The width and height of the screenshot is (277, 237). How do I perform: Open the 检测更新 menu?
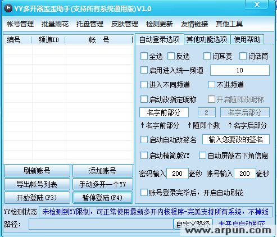pos(160,24)
